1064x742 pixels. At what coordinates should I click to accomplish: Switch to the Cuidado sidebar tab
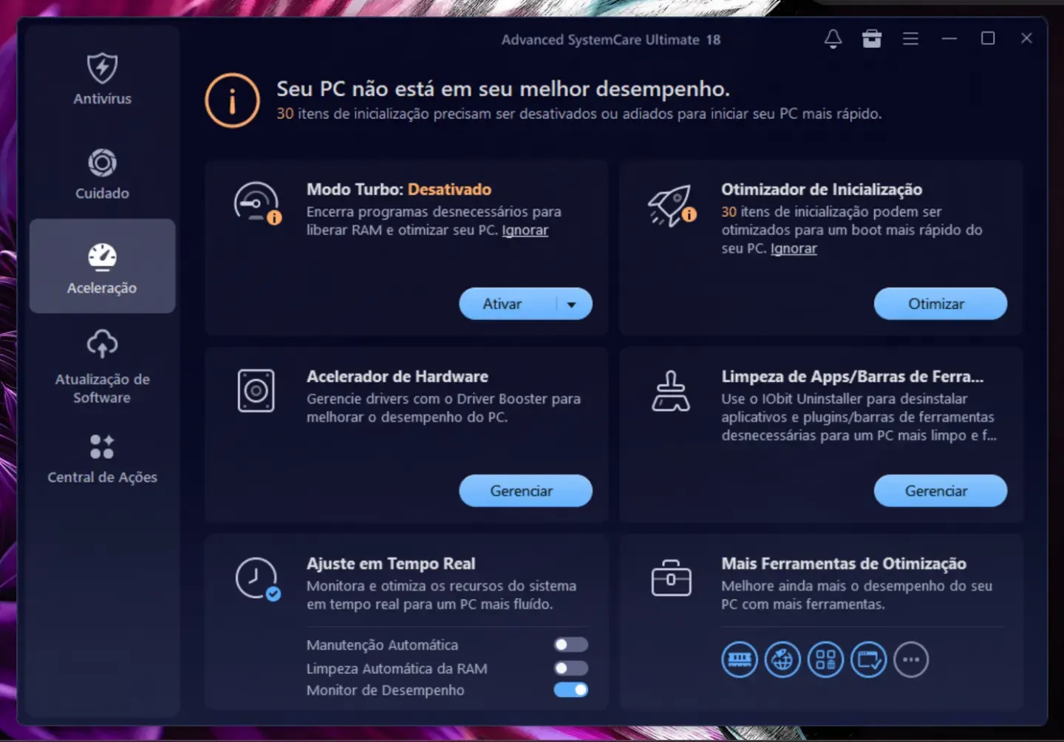(102, 174)
